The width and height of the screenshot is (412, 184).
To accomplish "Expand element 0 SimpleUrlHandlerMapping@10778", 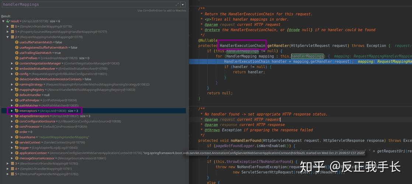I will coord(8,26).
